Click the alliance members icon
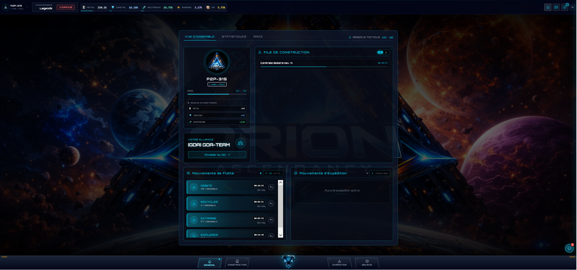577x270 pixels. [x=240, y=143]
